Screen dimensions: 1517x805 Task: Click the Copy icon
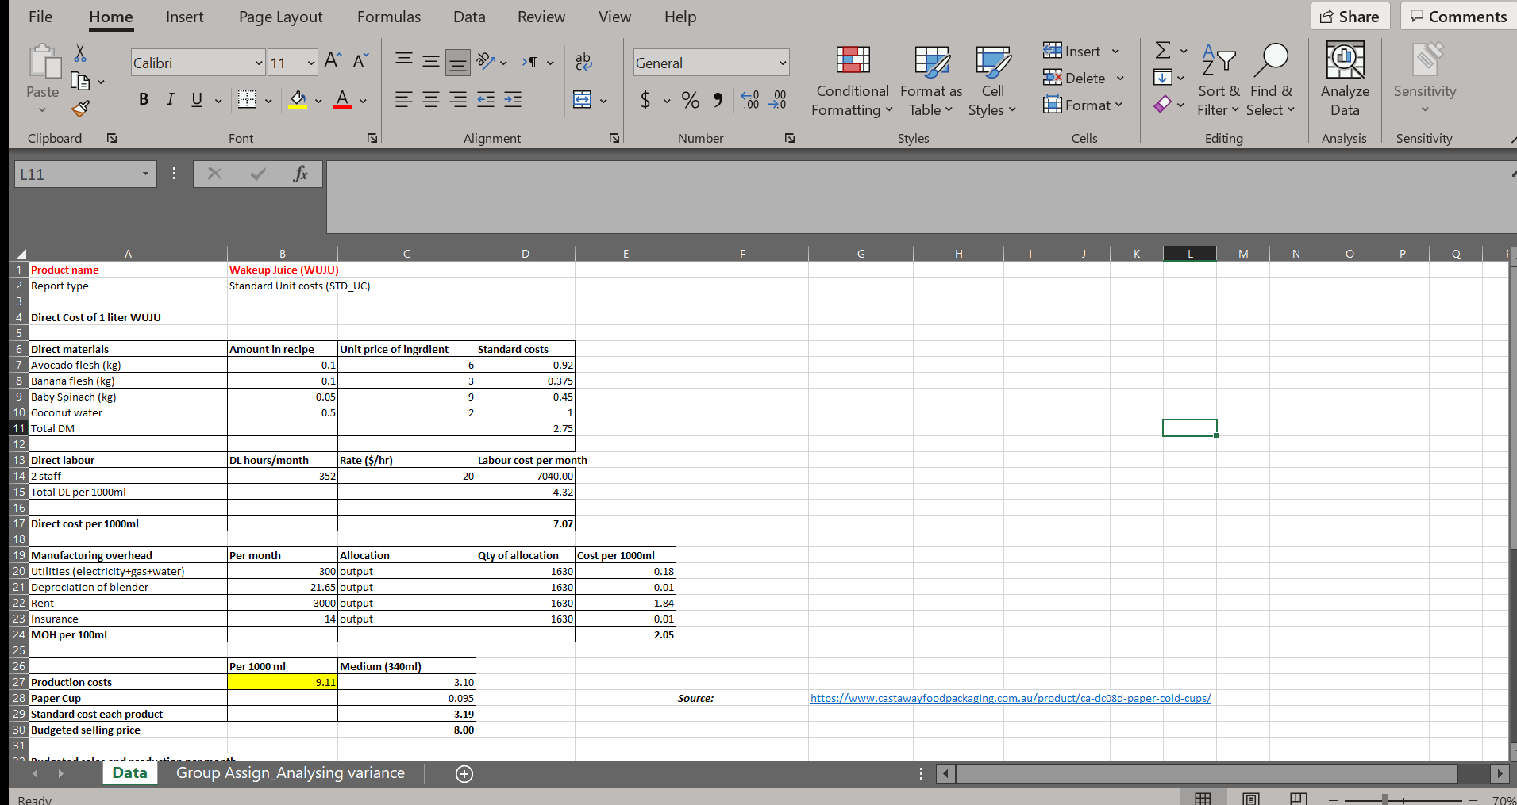tap(80, 80)
